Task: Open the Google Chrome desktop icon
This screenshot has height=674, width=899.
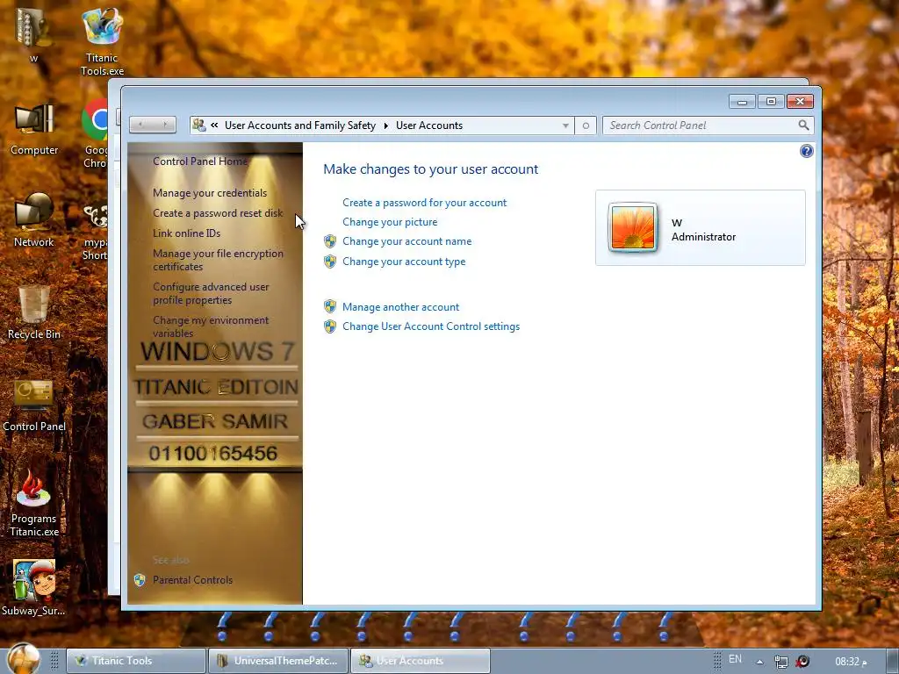Action: click(x=96, y=133)
